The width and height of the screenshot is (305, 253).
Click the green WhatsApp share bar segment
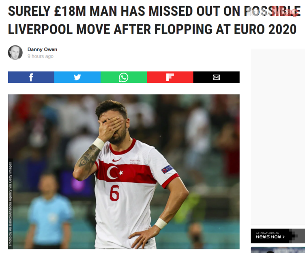pyautogui.click(x=124, y=77)
